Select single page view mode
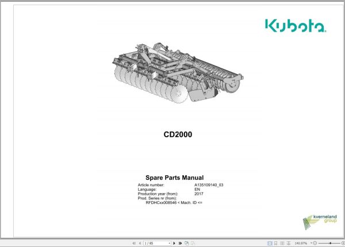The height and width of the screenshot is (247, 345). [x=270, y=243]
